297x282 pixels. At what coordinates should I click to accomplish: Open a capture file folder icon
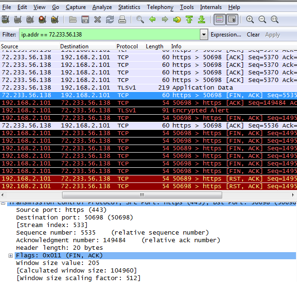73,19
